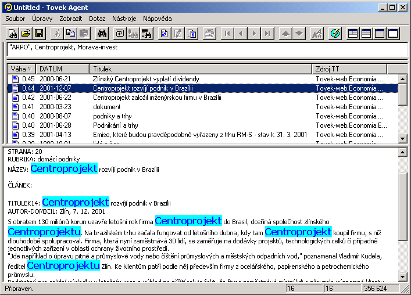Viewport: 411px width, 295px height.
Task: Click the document pane scrollbar thumb
Action: [403, 206]
